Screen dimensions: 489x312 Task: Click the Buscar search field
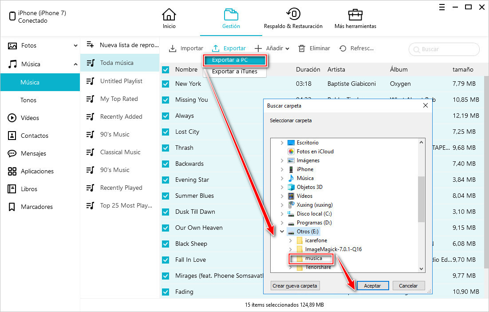point(447,49)
